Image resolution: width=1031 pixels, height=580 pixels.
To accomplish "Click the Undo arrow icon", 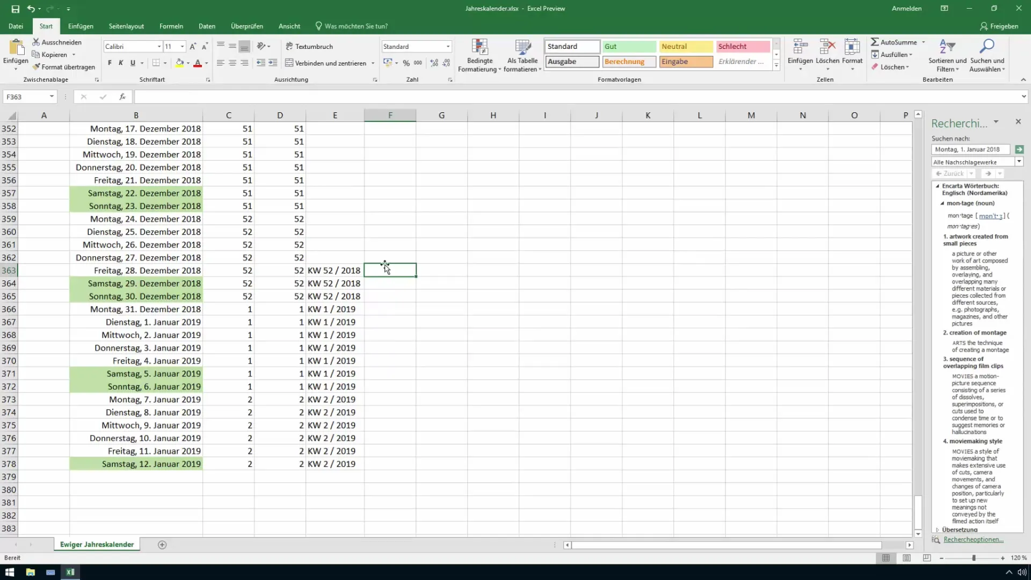I will (31, 9).
